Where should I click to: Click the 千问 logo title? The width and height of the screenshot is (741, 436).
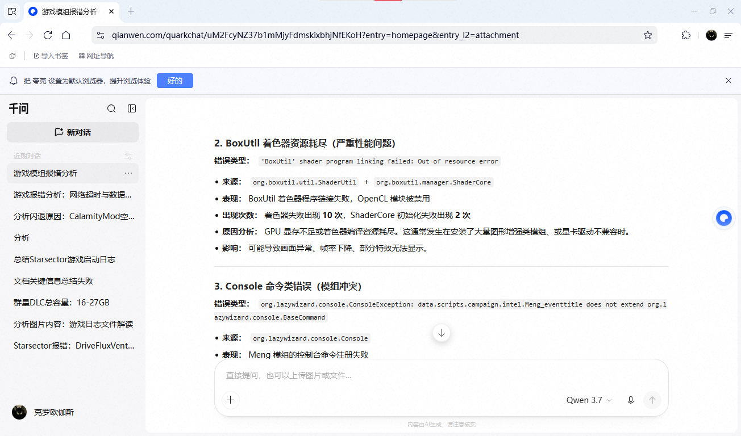tap(18, 109)
